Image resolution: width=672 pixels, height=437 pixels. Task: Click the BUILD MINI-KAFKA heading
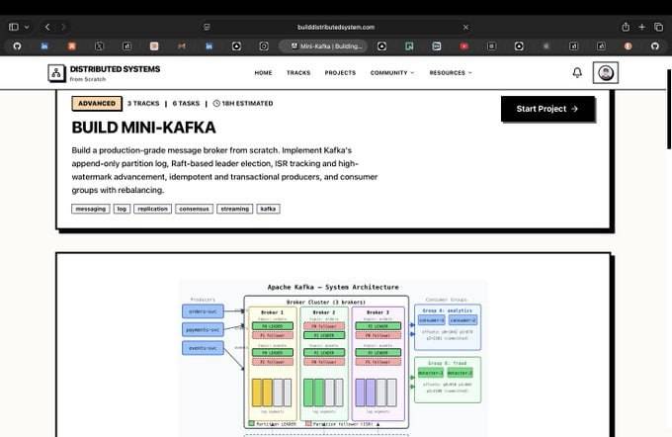click(x=143, y=128)
